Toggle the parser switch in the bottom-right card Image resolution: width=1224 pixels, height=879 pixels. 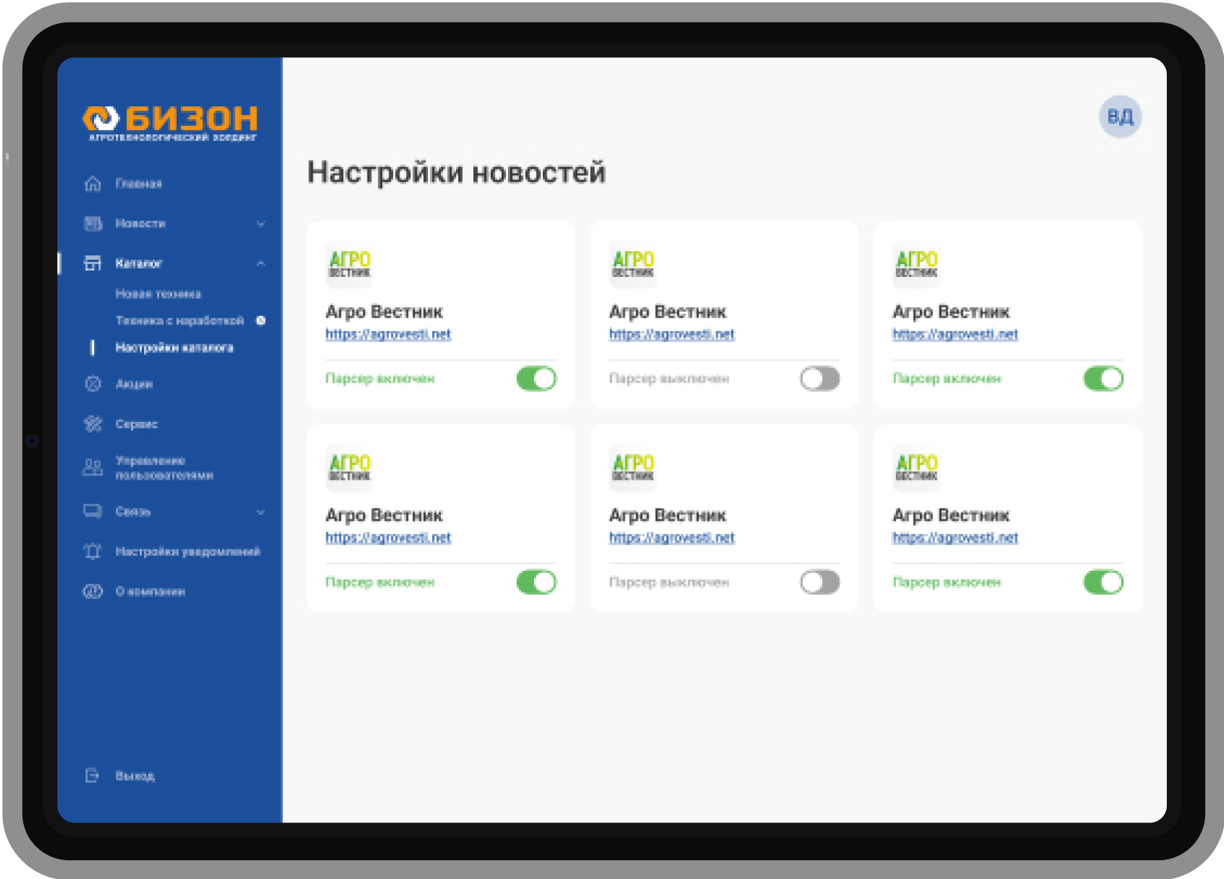1103,582
